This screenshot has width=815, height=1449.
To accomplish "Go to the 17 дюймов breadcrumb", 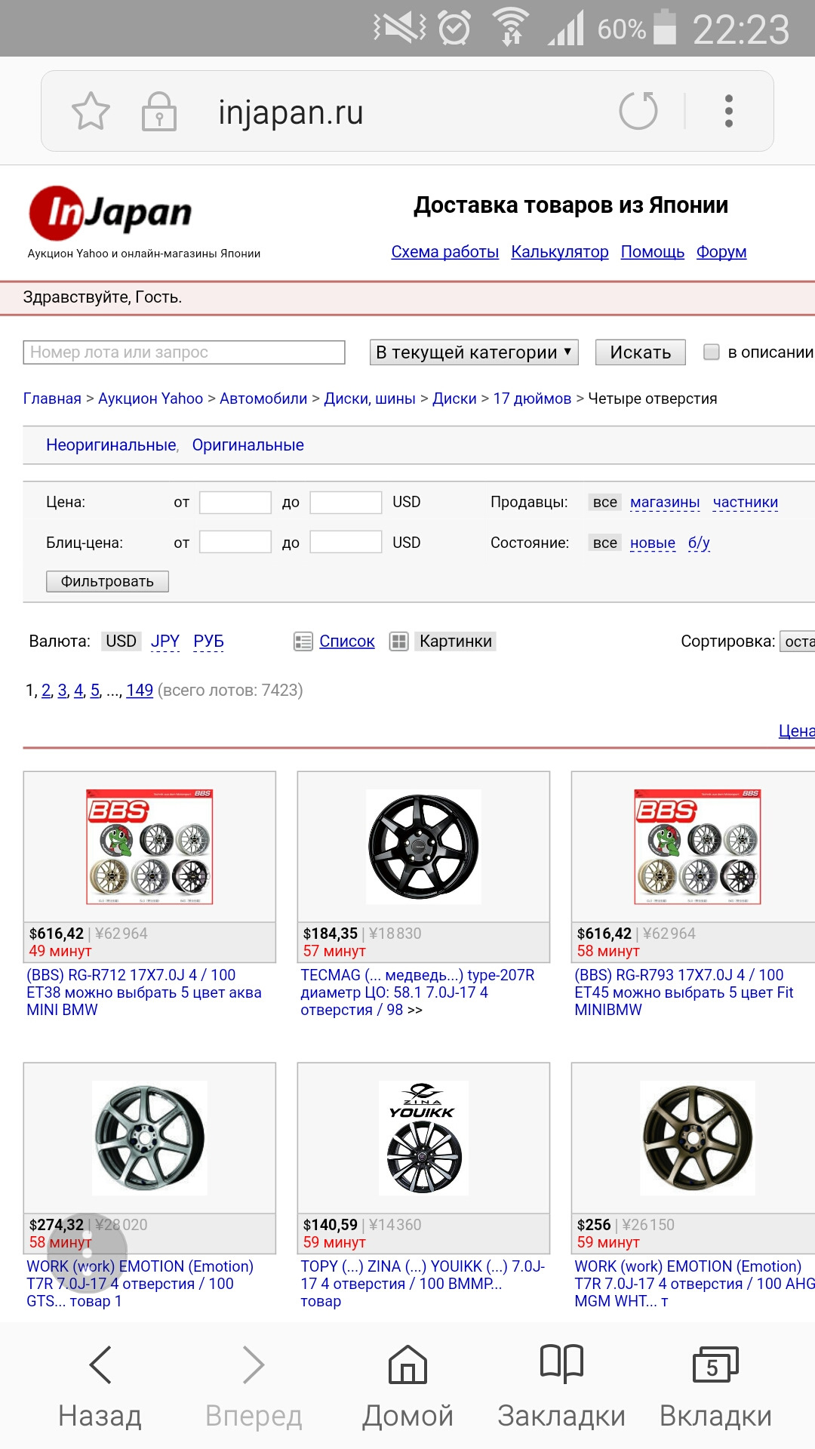I will click(532, 398).
